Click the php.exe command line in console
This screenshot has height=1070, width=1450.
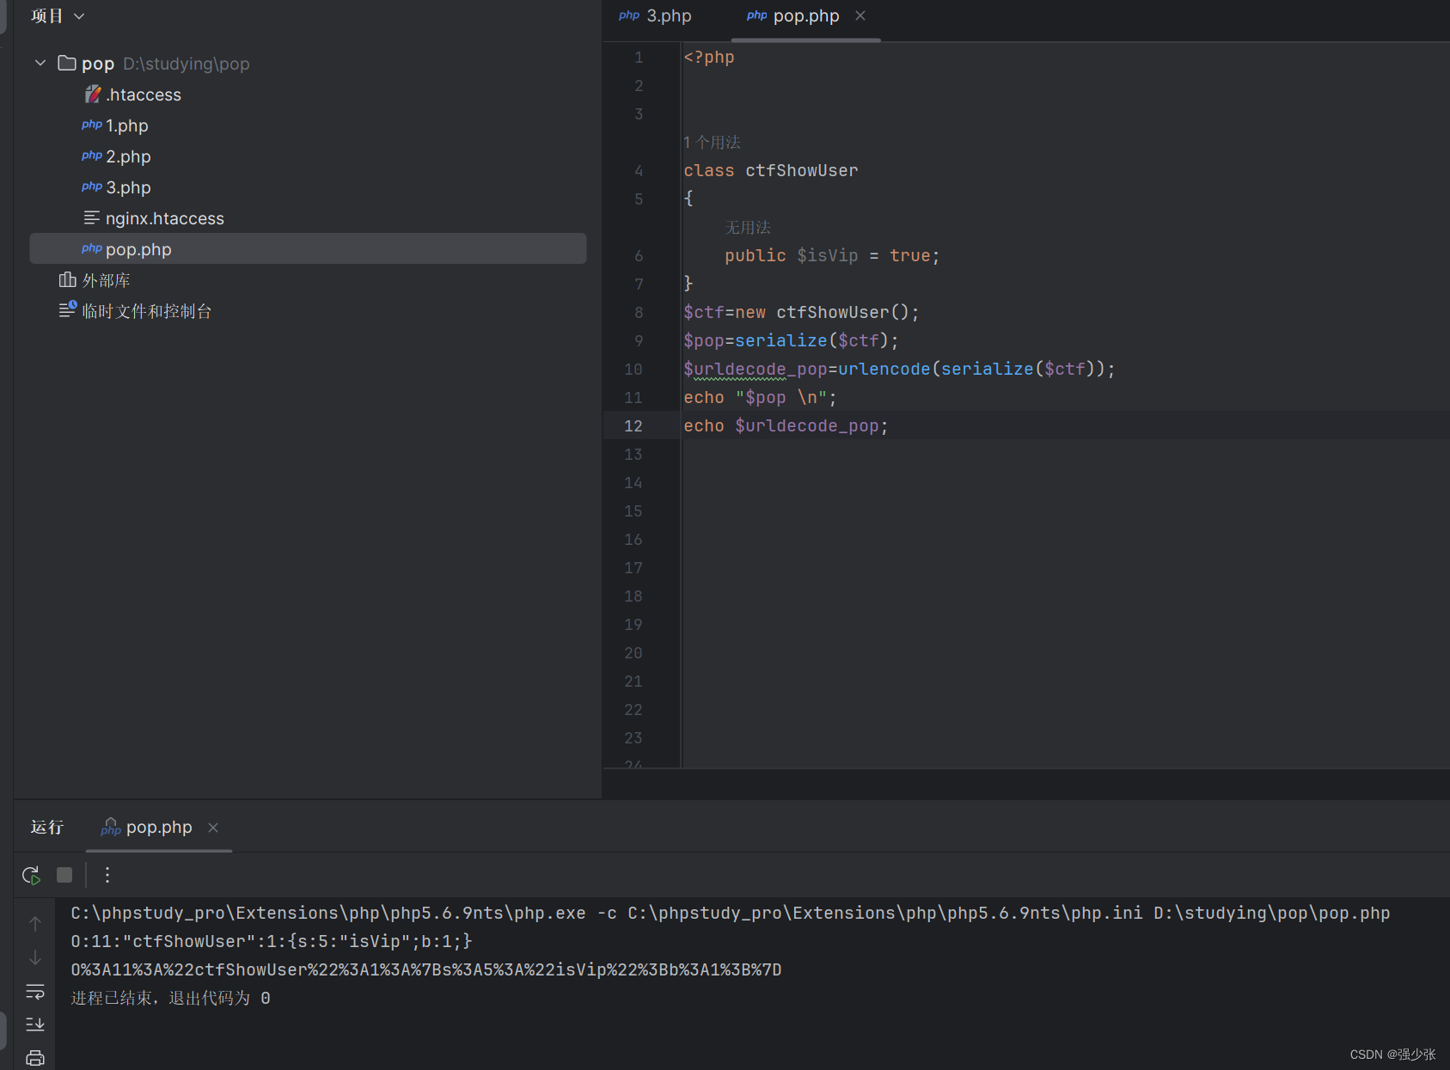coord(730,913)
